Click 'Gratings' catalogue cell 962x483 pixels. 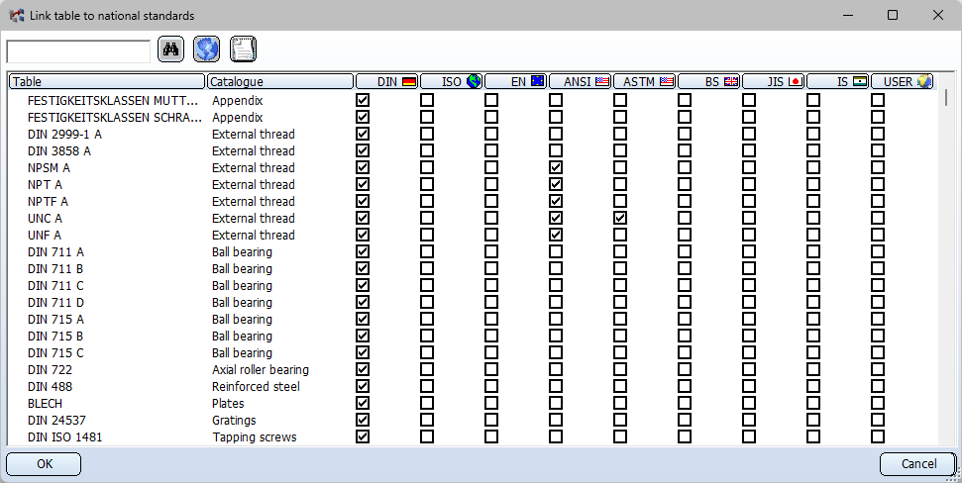point(234,420)
